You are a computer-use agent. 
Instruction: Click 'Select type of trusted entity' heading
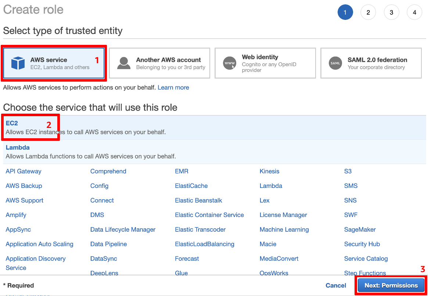click(x=63, y=31)
